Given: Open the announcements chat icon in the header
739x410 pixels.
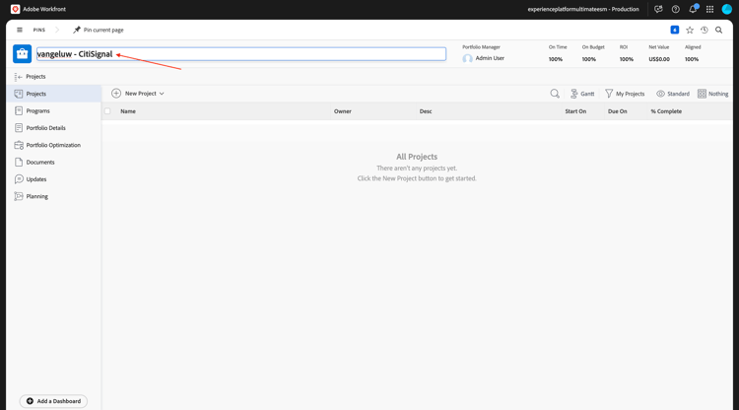Looking at the screenshot, I should [x=658, y=9].
